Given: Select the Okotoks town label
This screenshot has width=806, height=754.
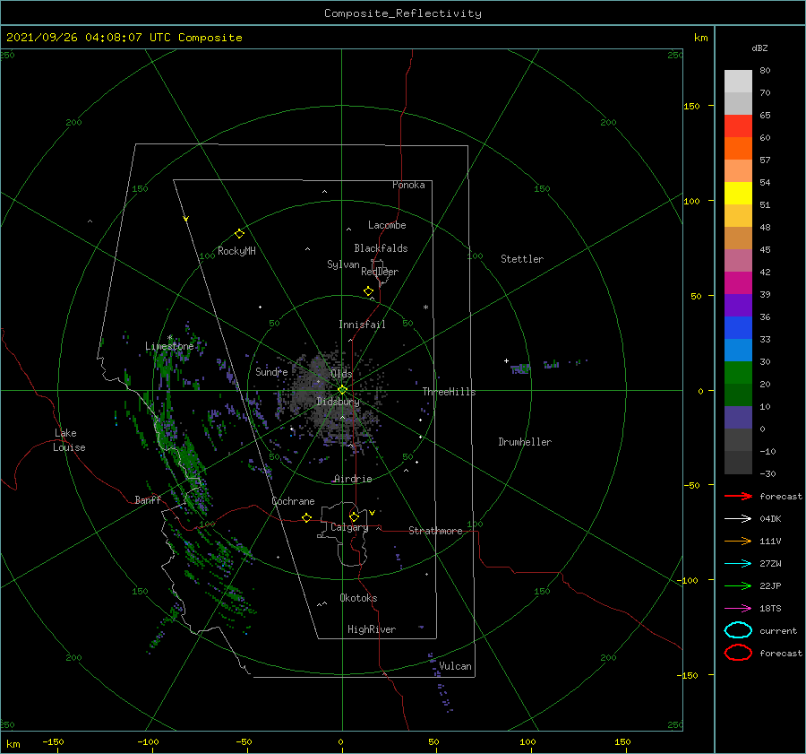Looking at the screenshot, I should (x=358, y=598).
